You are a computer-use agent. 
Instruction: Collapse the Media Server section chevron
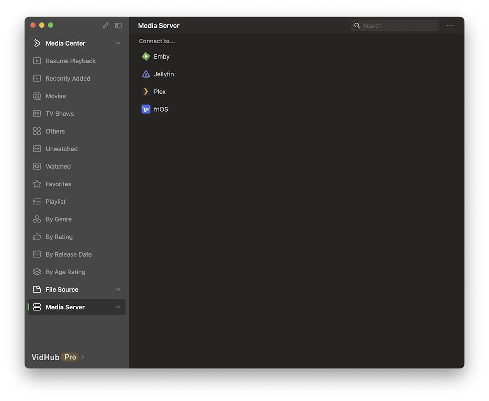click(118, 307)
